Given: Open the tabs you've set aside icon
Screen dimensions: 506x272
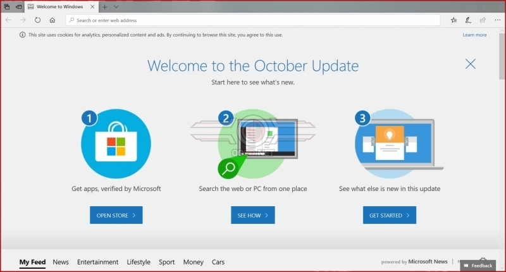Looking at the screenshot, I should point(7,7).
